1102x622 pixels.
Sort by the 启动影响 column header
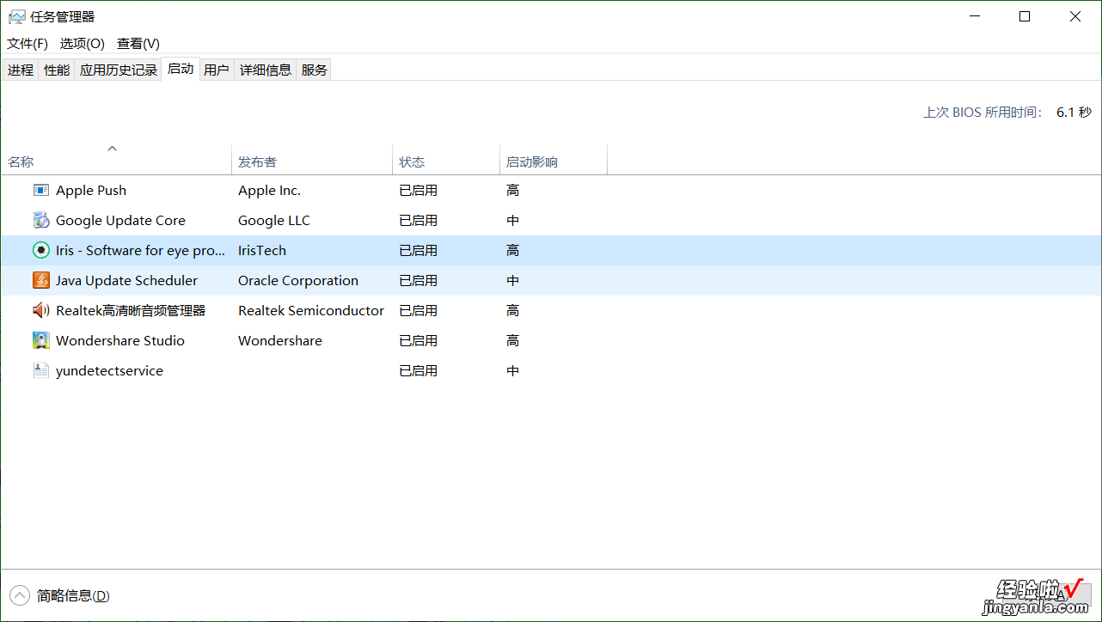[x=554, y=161]
